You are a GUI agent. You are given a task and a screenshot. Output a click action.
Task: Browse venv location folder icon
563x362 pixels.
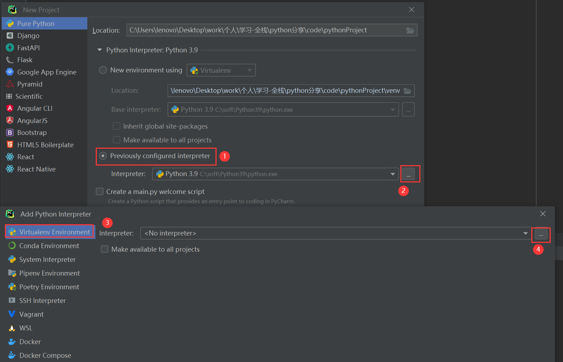[407, 91]
